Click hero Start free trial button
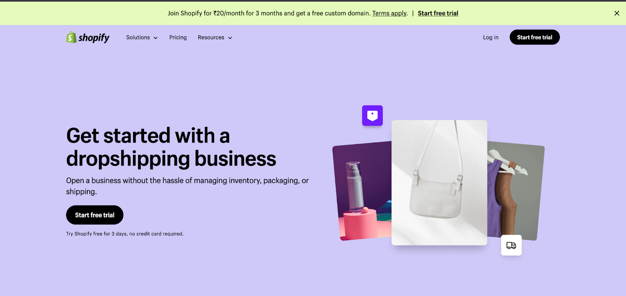 point(95,215)
